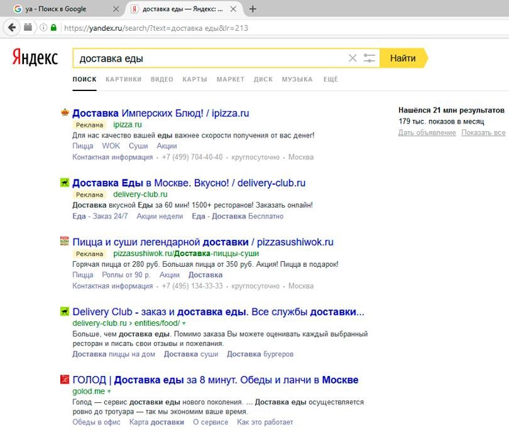
Task: Open Роллы от 90 р. sitelink
Action: tap(126, 275)
